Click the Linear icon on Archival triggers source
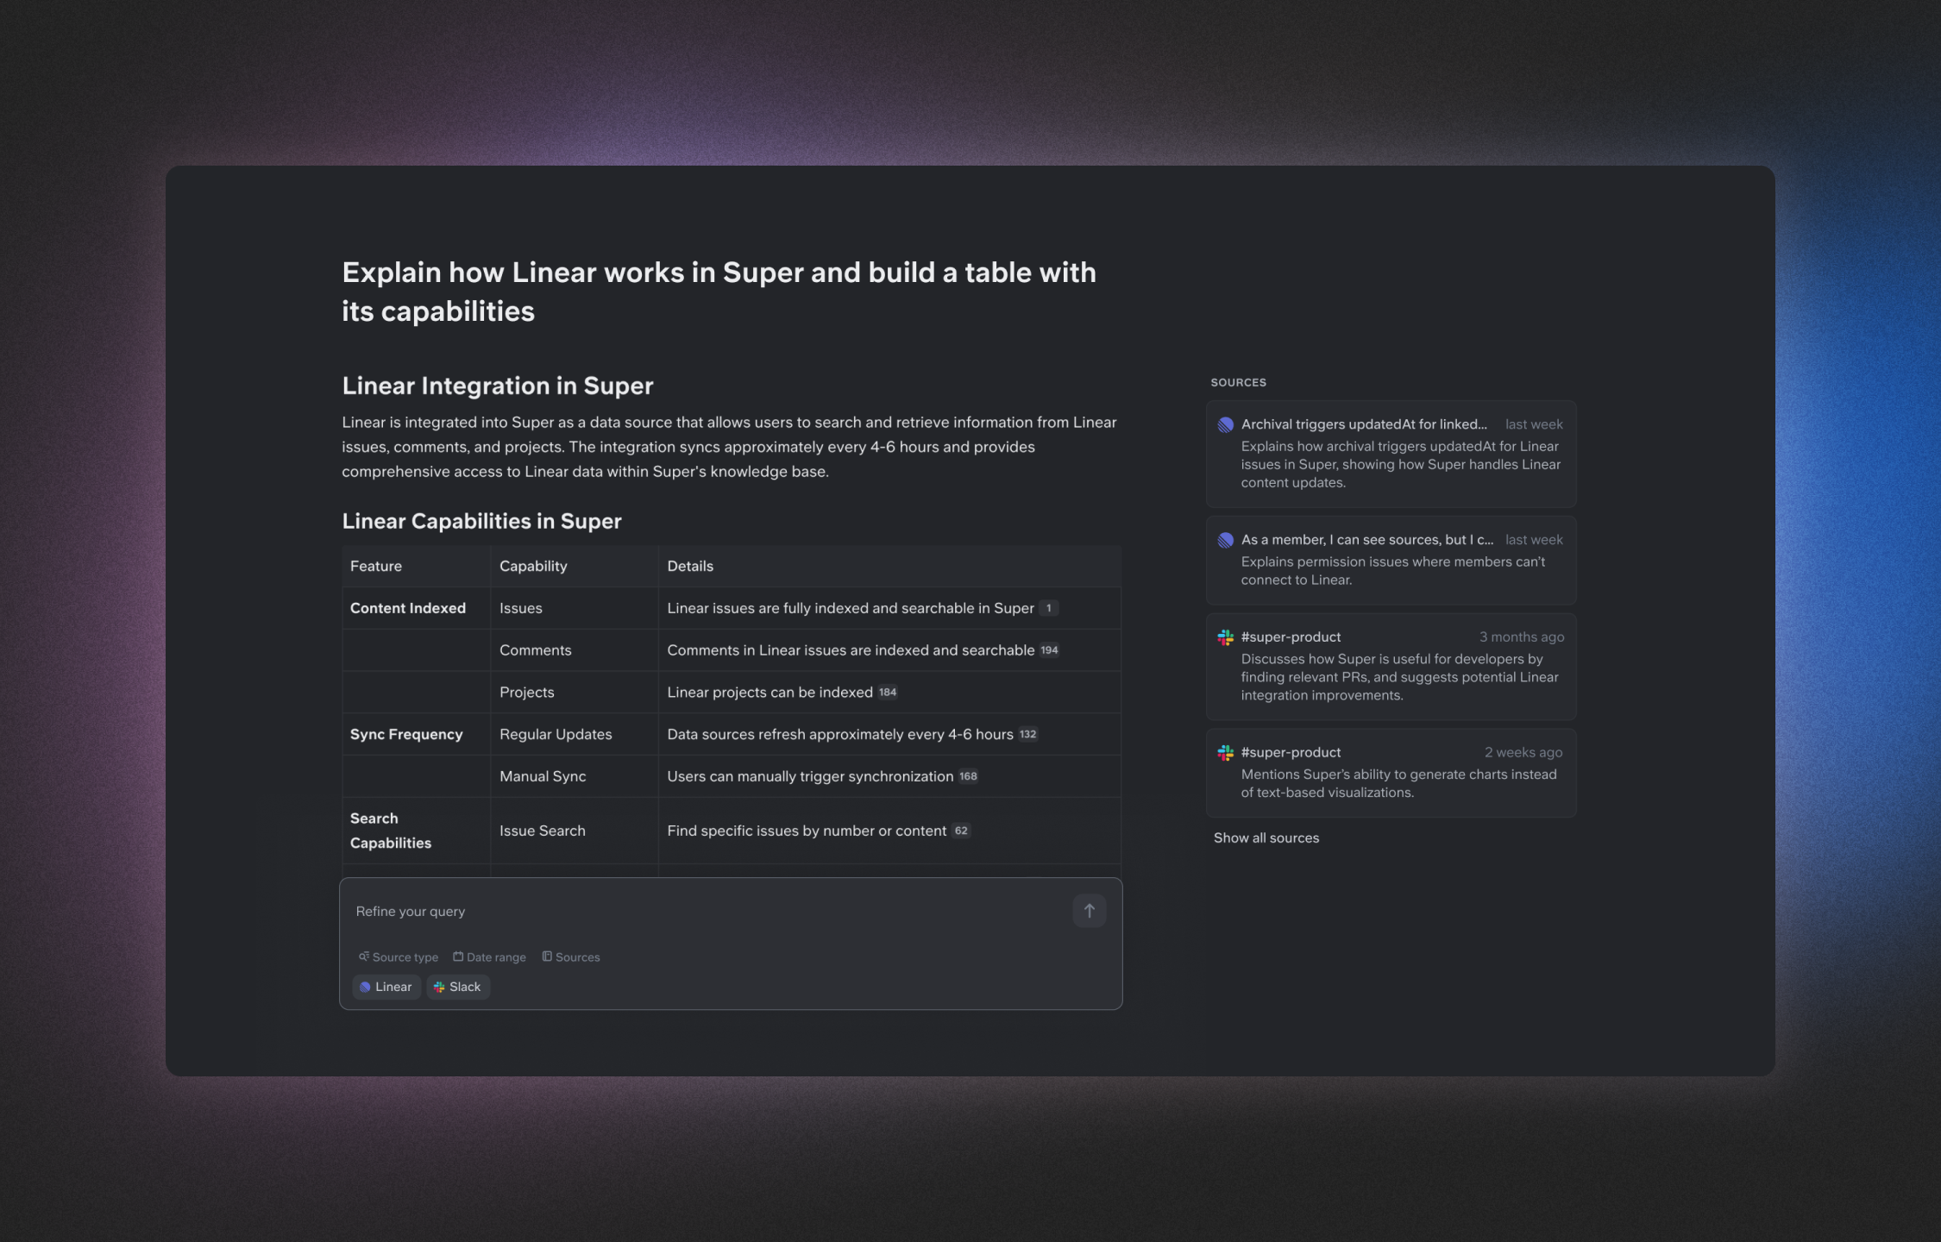 (1225, 424)
